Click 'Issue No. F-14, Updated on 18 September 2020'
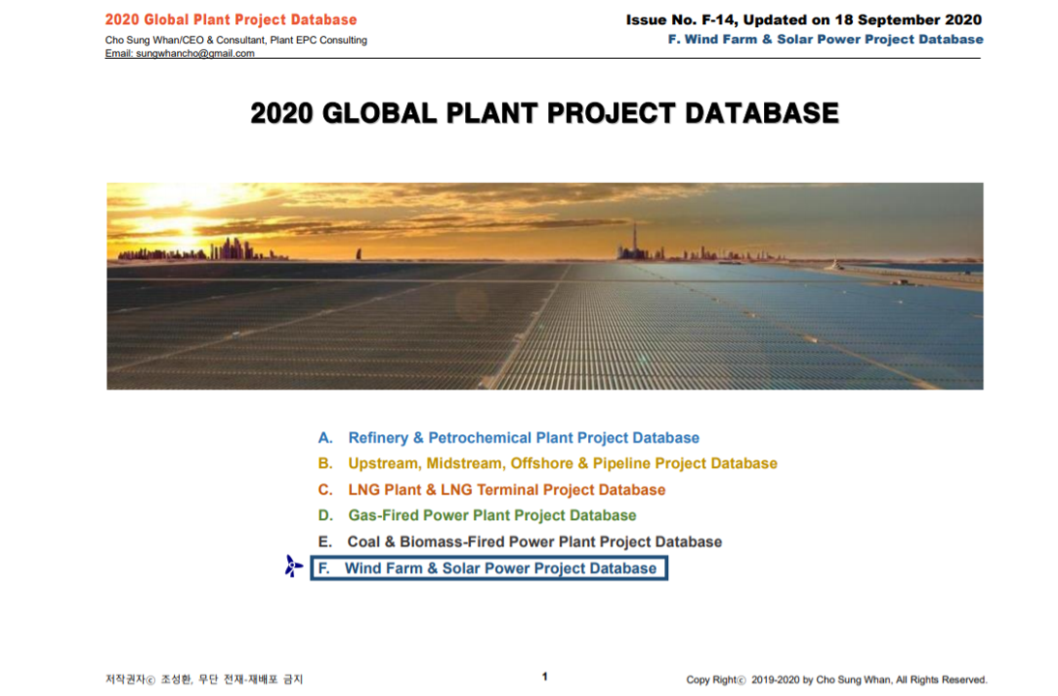Viewport: 1058px width, 696px height. (804, 19)
